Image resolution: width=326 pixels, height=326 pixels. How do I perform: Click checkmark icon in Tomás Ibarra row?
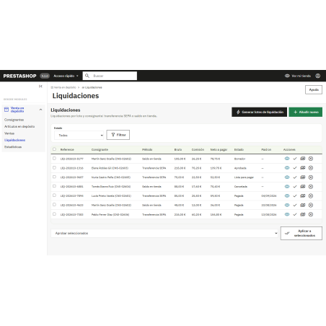click(x=295, y=186)
